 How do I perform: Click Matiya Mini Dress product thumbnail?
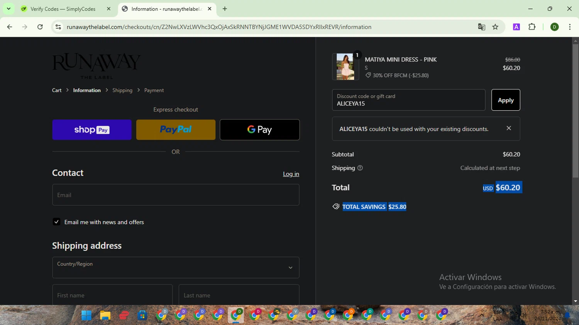(345, 67)
